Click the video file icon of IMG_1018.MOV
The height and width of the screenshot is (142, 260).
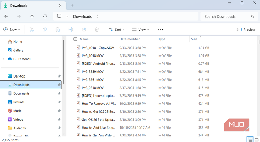78,55
